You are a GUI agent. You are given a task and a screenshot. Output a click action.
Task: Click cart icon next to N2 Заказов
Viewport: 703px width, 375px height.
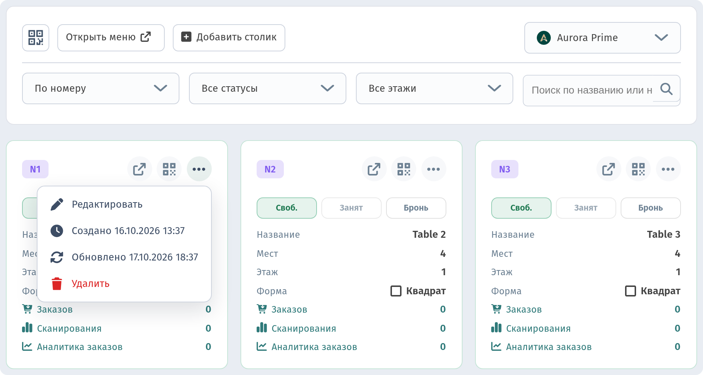point(262,309)
